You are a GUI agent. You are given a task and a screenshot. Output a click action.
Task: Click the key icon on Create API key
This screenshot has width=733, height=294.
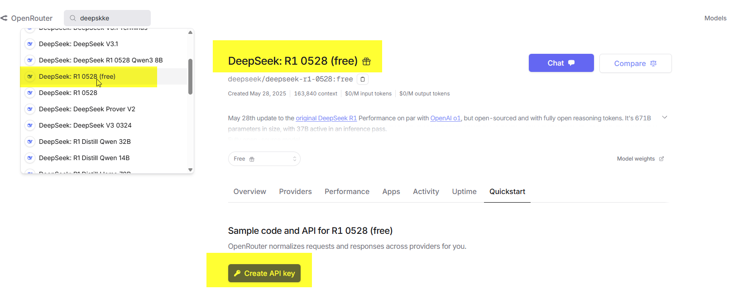(237, 273)
